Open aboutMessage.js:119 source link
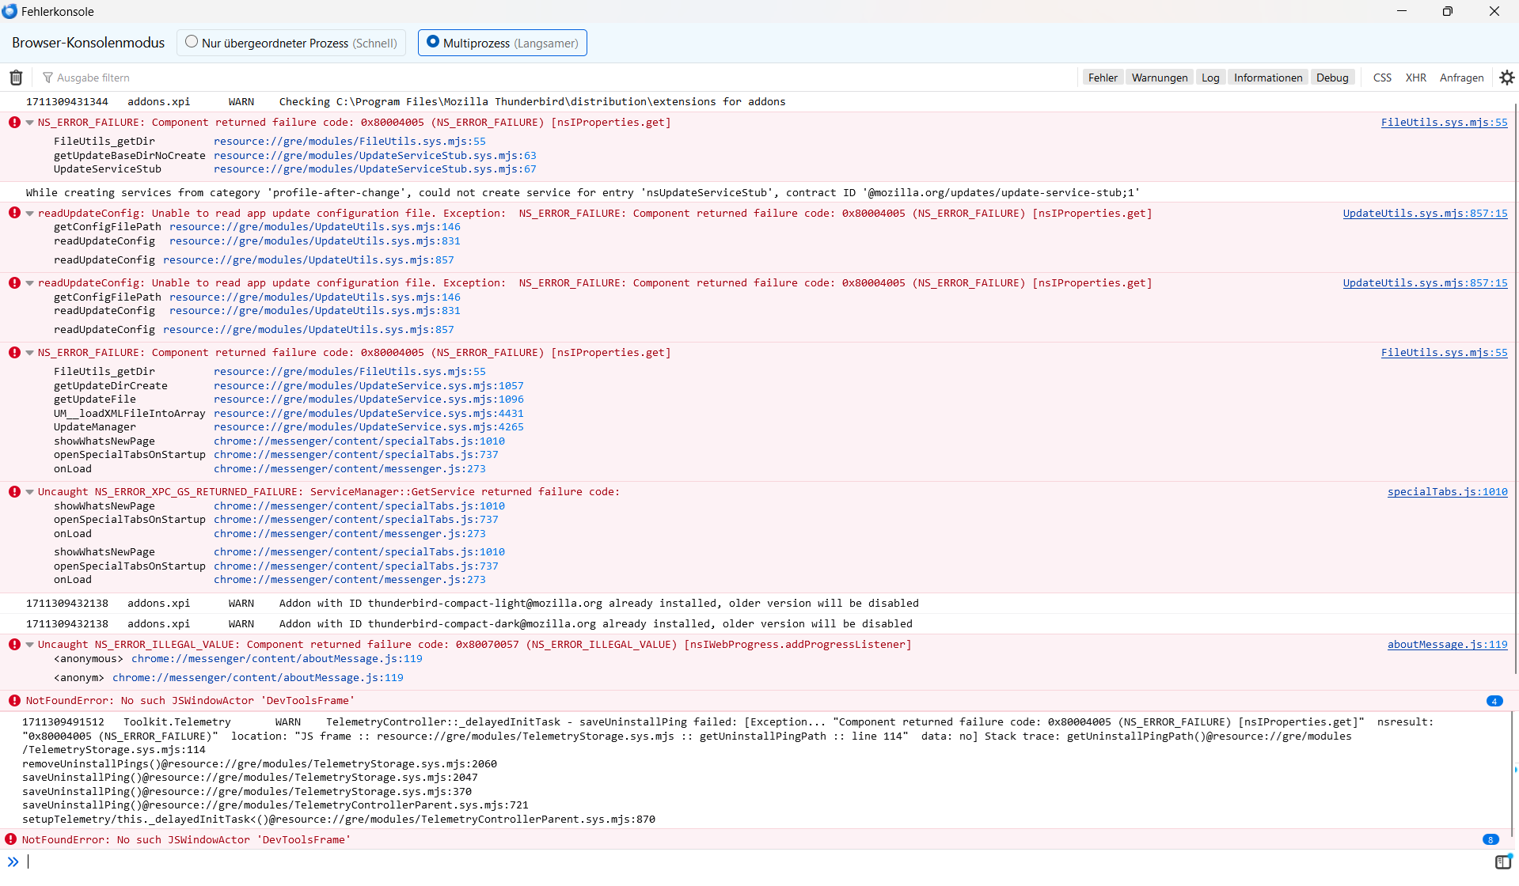The height and width of the screenshot is (886, 1519). pos(1447,645)
